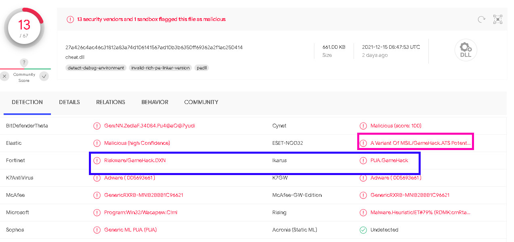
Task: Click the cheat.dll file name
Action: pos(75,57)
